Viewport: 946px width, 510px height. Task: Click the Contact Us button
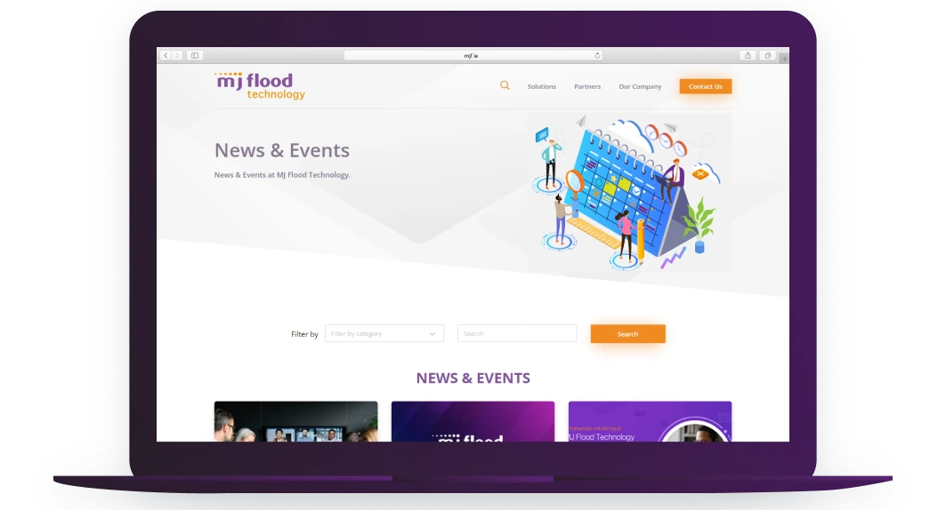(x=706, y=87)
